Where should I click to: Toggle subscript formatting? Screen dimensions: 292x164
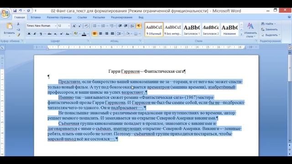click(55, 34)
